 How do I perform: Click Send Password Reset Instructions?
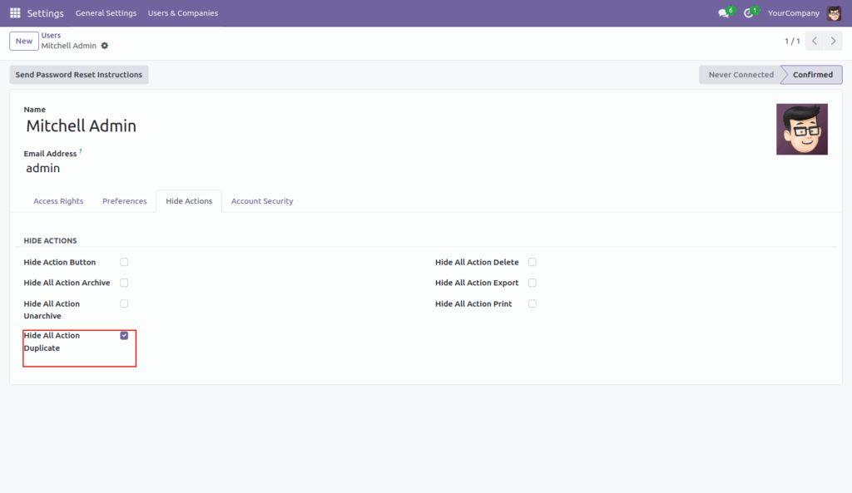click(78, 74)
